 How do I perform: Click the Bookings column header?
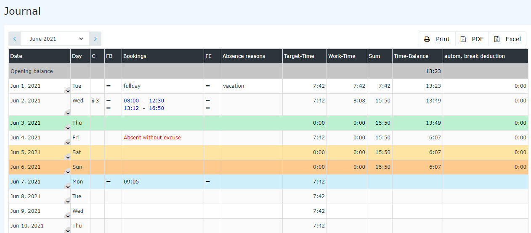tap(163, 56)
